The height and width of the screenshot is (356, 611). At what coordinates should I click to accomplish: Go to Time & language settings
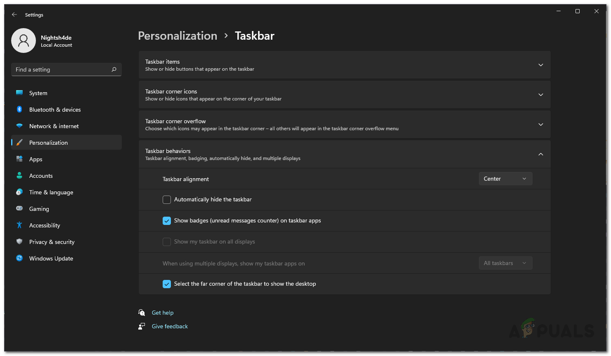click(51, 192)
